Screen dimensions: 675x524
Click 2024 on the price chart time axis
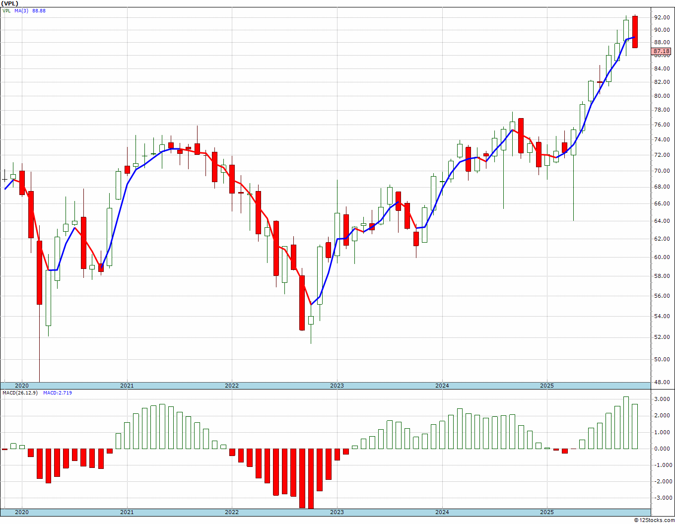(x=442, y=386)
